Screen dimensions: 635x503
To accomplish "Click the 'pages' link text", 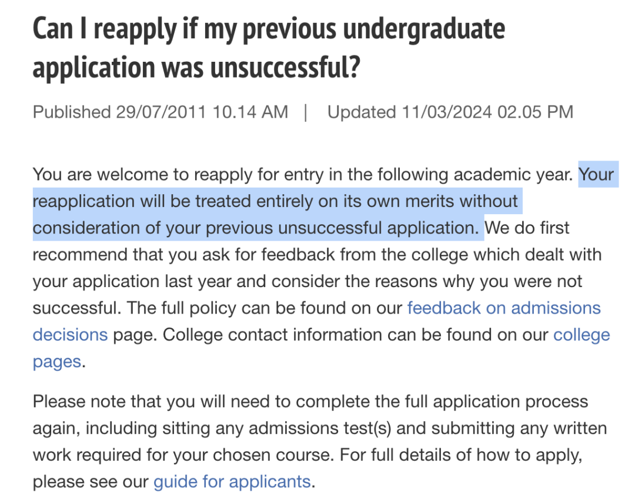I will [x=56, y=362].
